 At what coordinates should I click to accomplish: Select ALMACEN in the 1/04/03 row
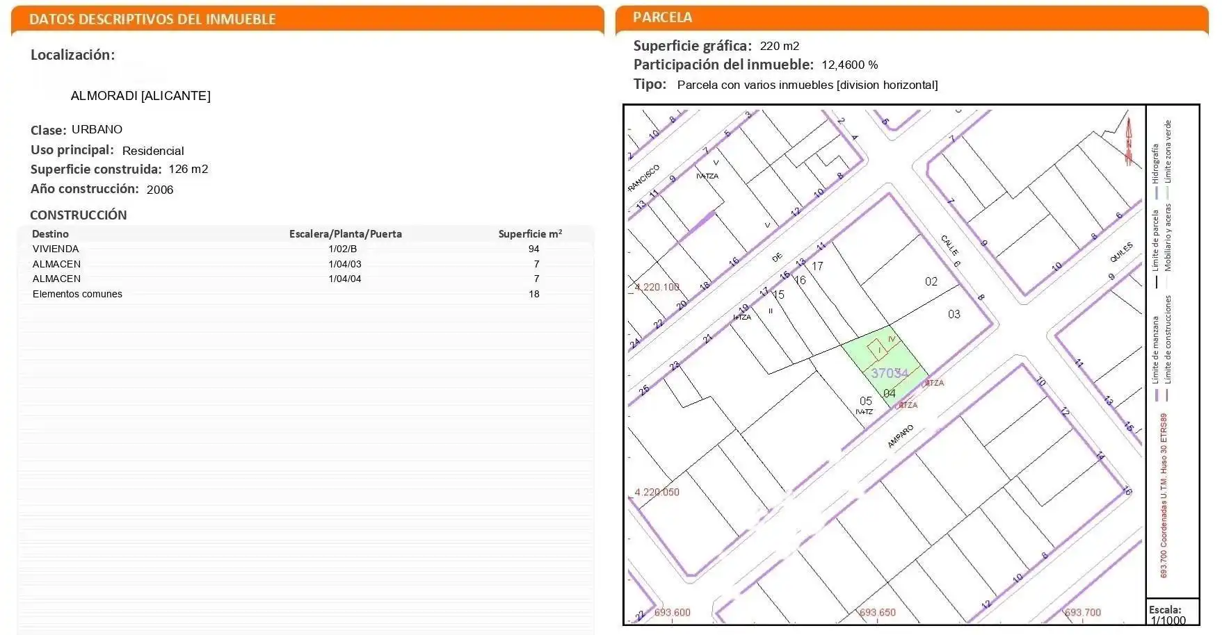tap(56, 264)
